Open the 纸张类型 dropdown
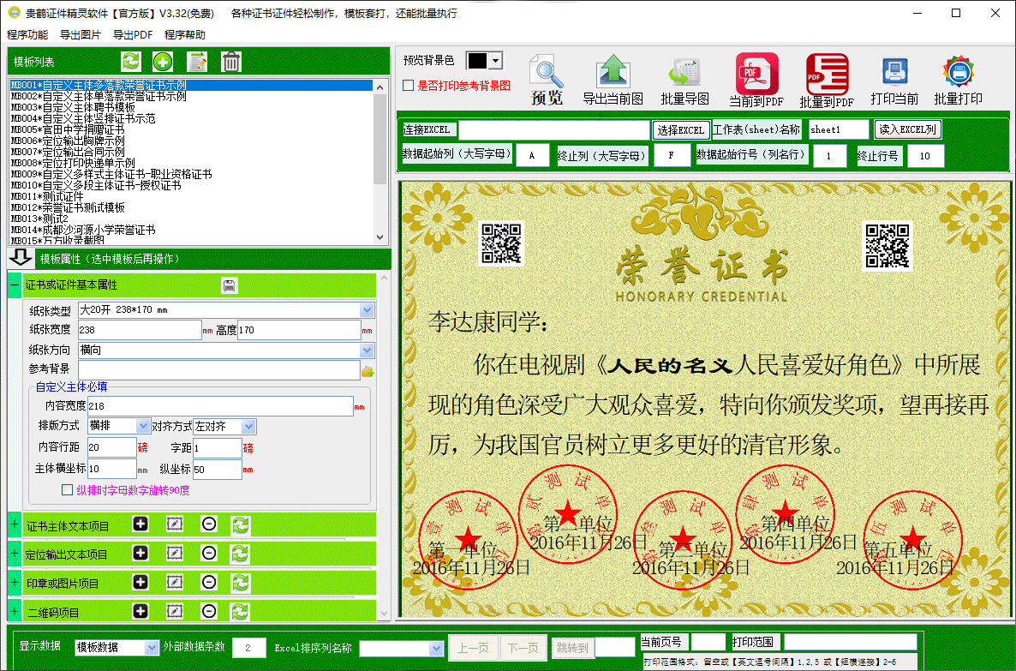Image resolution: width=1016 pixels, height=671 pixels. pyautogui.click(x=367, y=310)
